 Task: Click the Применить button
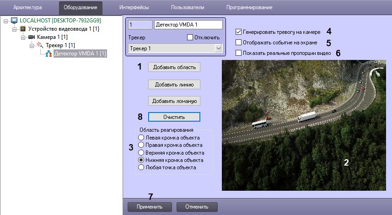coord(150,206)
